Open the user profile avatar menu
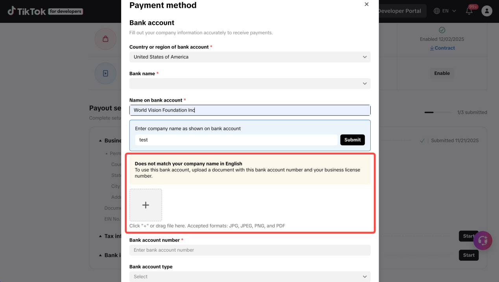Viewport: 499px width, 282px height. tap(487, 11)
